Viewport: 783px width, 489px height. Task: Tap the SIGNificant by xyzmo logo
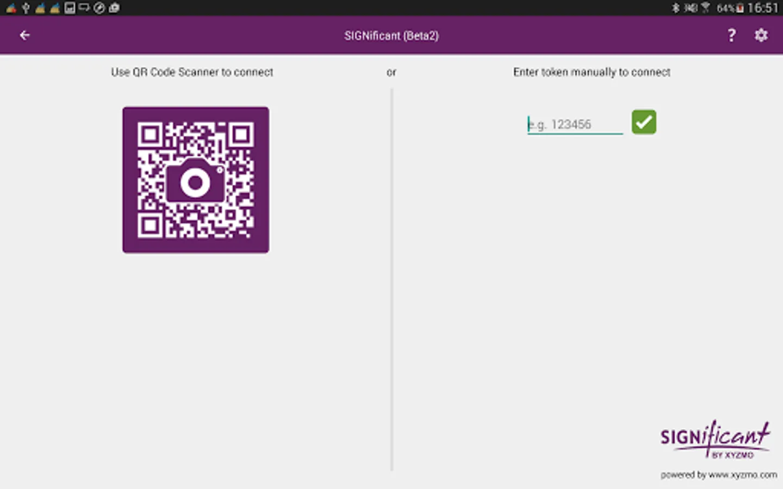[715, 440]
